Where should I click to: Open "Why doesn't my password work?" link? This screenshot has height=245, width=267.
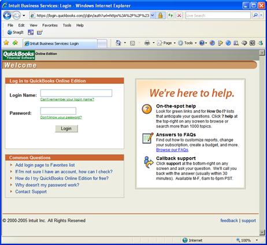47,185
